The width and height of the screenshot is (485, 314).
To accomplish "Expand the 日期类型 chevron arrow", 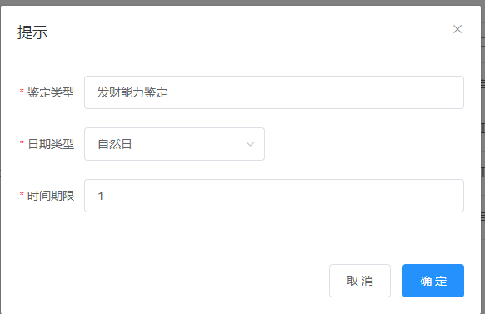I will point(250,144).
